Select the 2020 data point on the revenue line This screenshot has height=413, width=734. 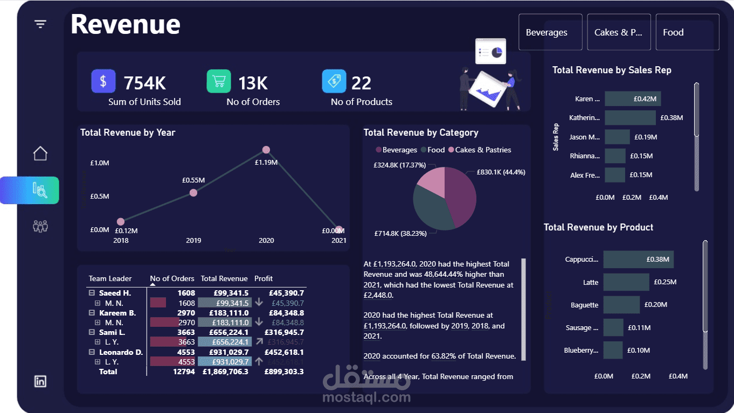[266, 150]
